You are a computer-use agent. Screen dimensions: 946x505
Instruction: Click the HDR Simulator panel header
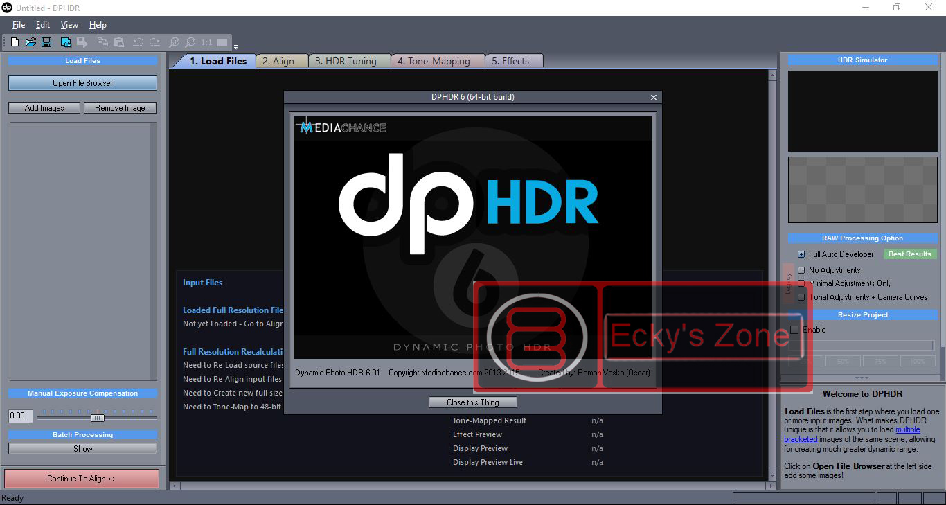[862, 60]
